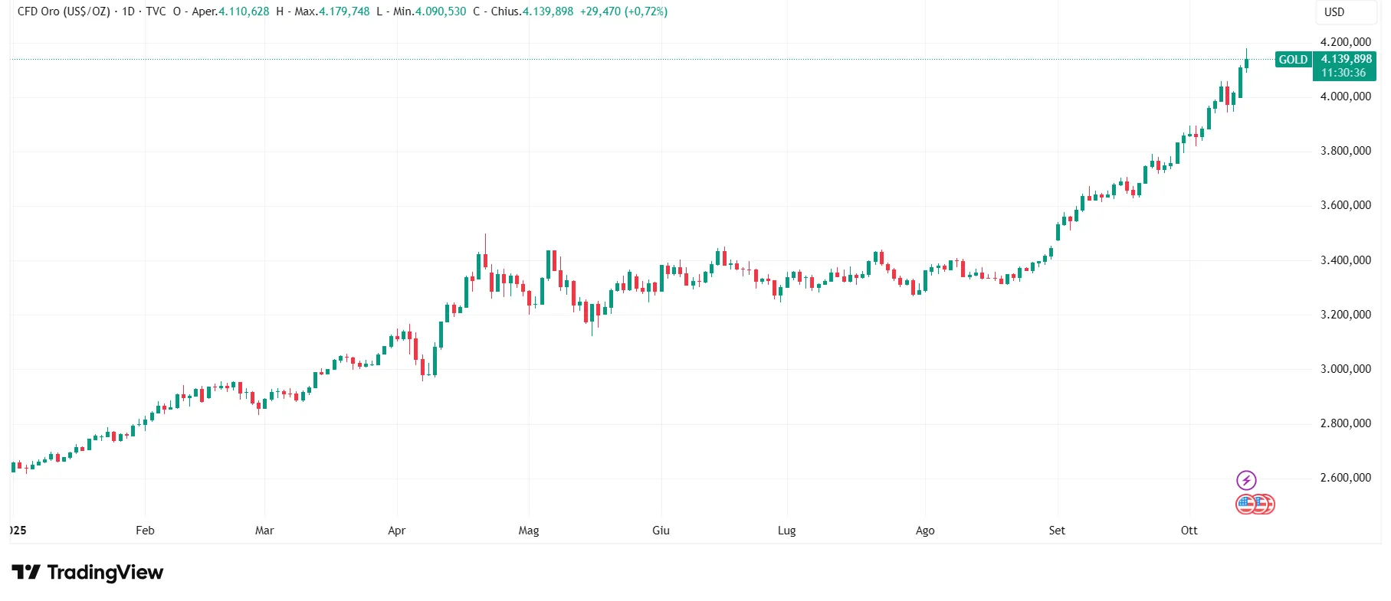The image size is (1391, 601).
Task: Click the CFD Oro (US$/OZ) symbol title
Action: point(64,11)
